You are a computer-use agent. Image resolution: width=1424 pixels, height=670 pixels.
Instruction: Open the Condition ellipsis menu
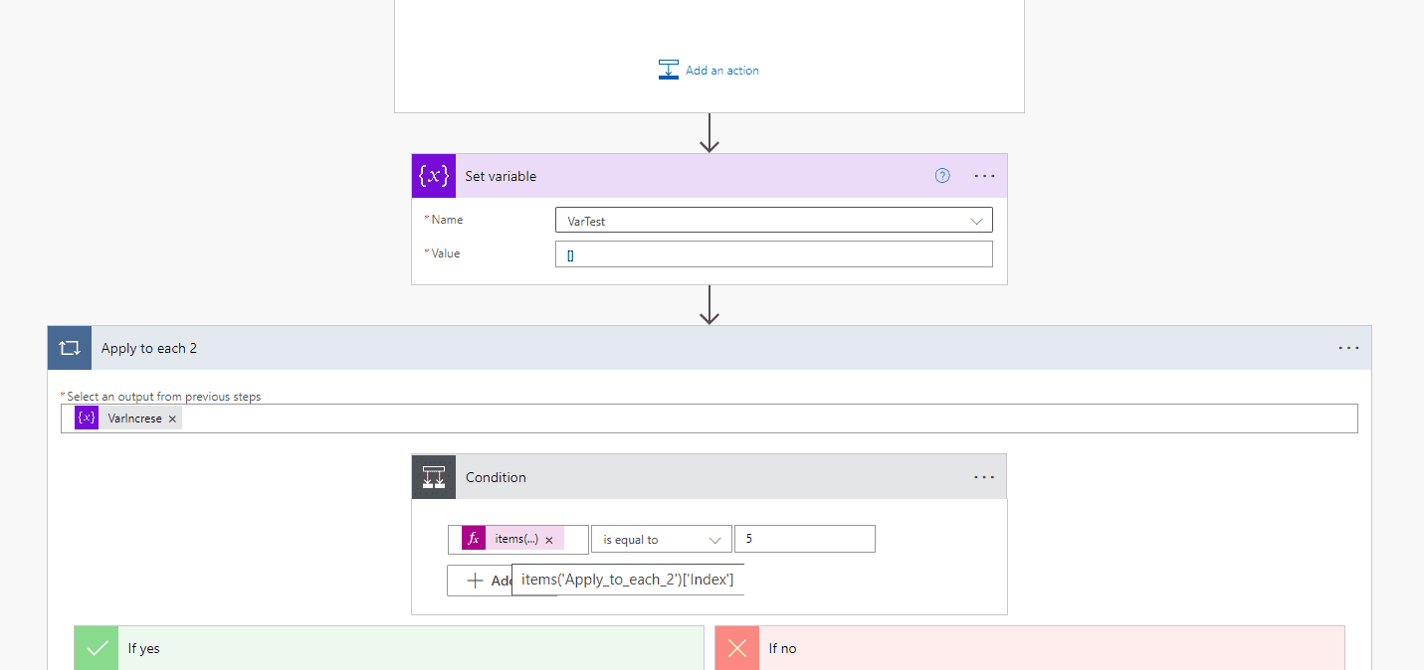tap(983, 476)
